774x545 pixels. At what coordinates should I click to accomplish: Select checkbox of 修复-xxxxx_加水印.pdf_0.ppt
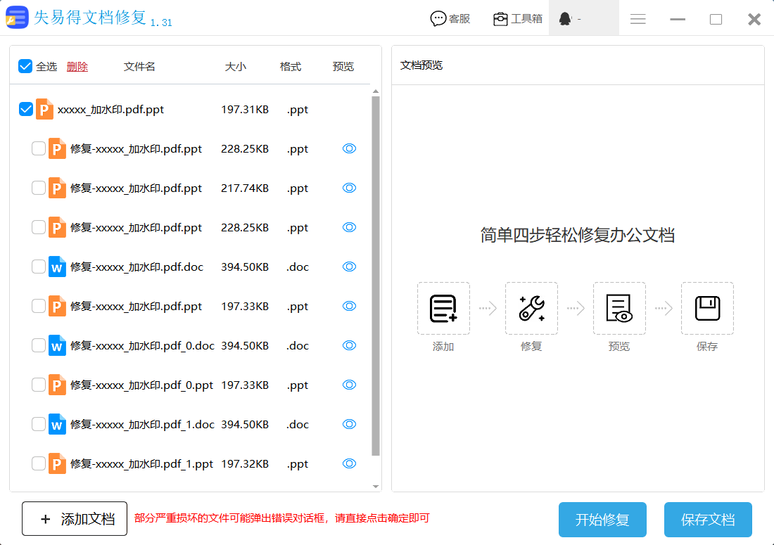[x=39, y=385]
